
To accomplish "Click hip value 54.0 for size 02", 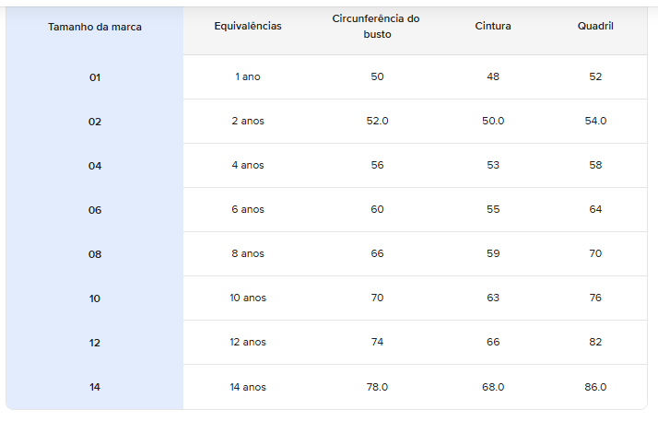I will coord(595,121).
